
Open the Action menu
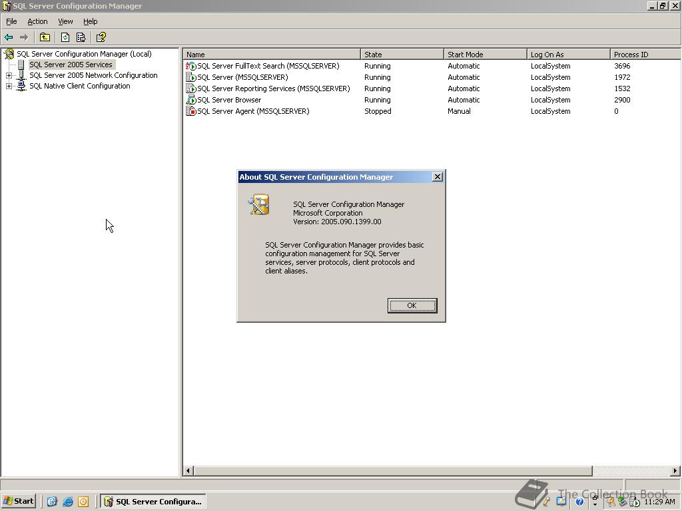(x=37, y=21)
